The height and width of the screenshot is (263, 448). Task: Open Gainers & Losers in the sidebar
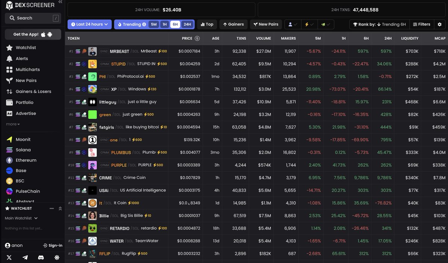[33, 92]
